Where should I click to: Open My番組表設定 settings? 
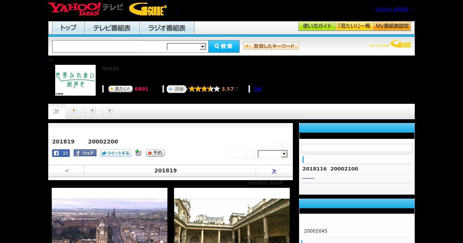(x=392, y=26)
